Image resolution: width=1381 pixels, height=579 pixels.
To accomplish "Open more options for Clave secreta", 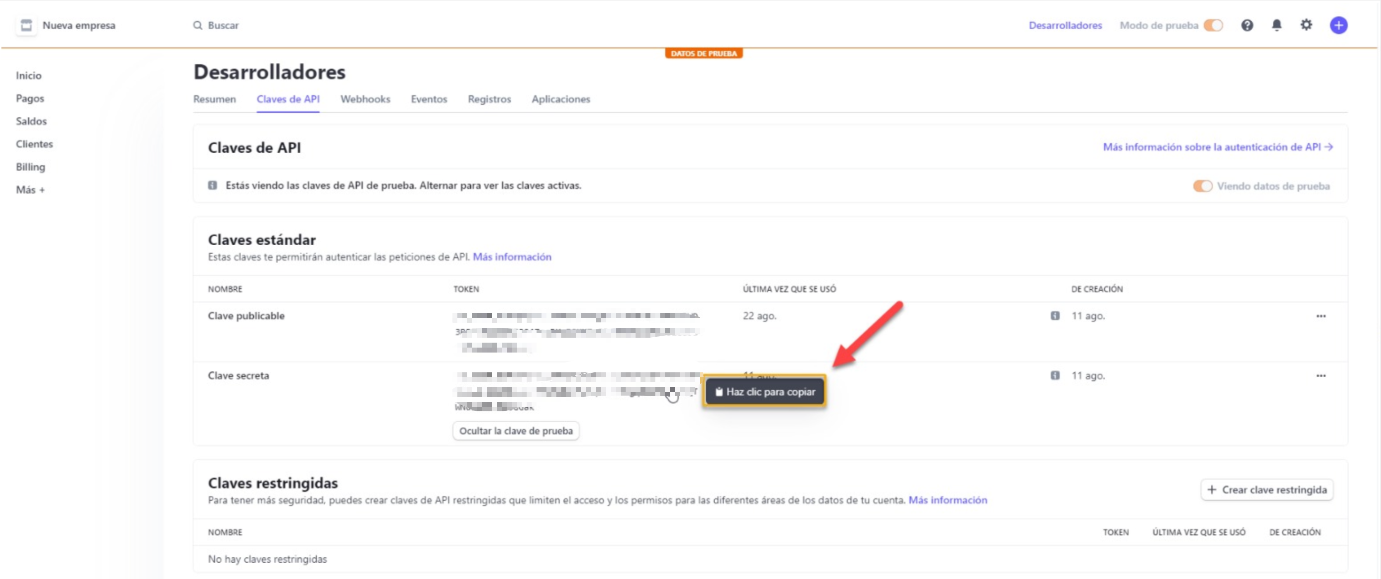I will (x=1321, y=375).
